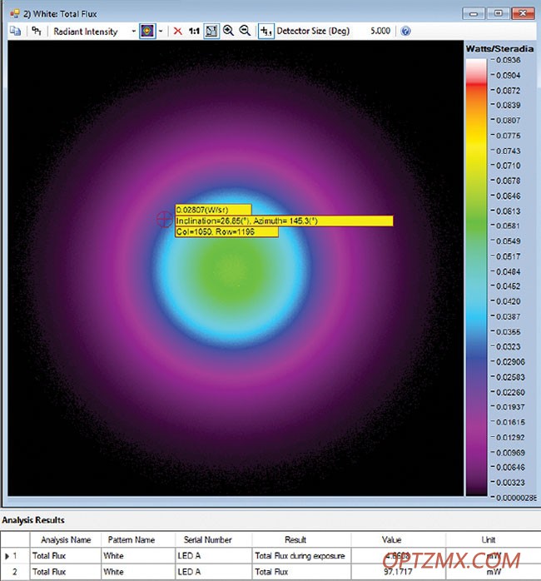The image size is (541, 581).
Task: Click the 97.1717 value cell
Action: (398, 572)
